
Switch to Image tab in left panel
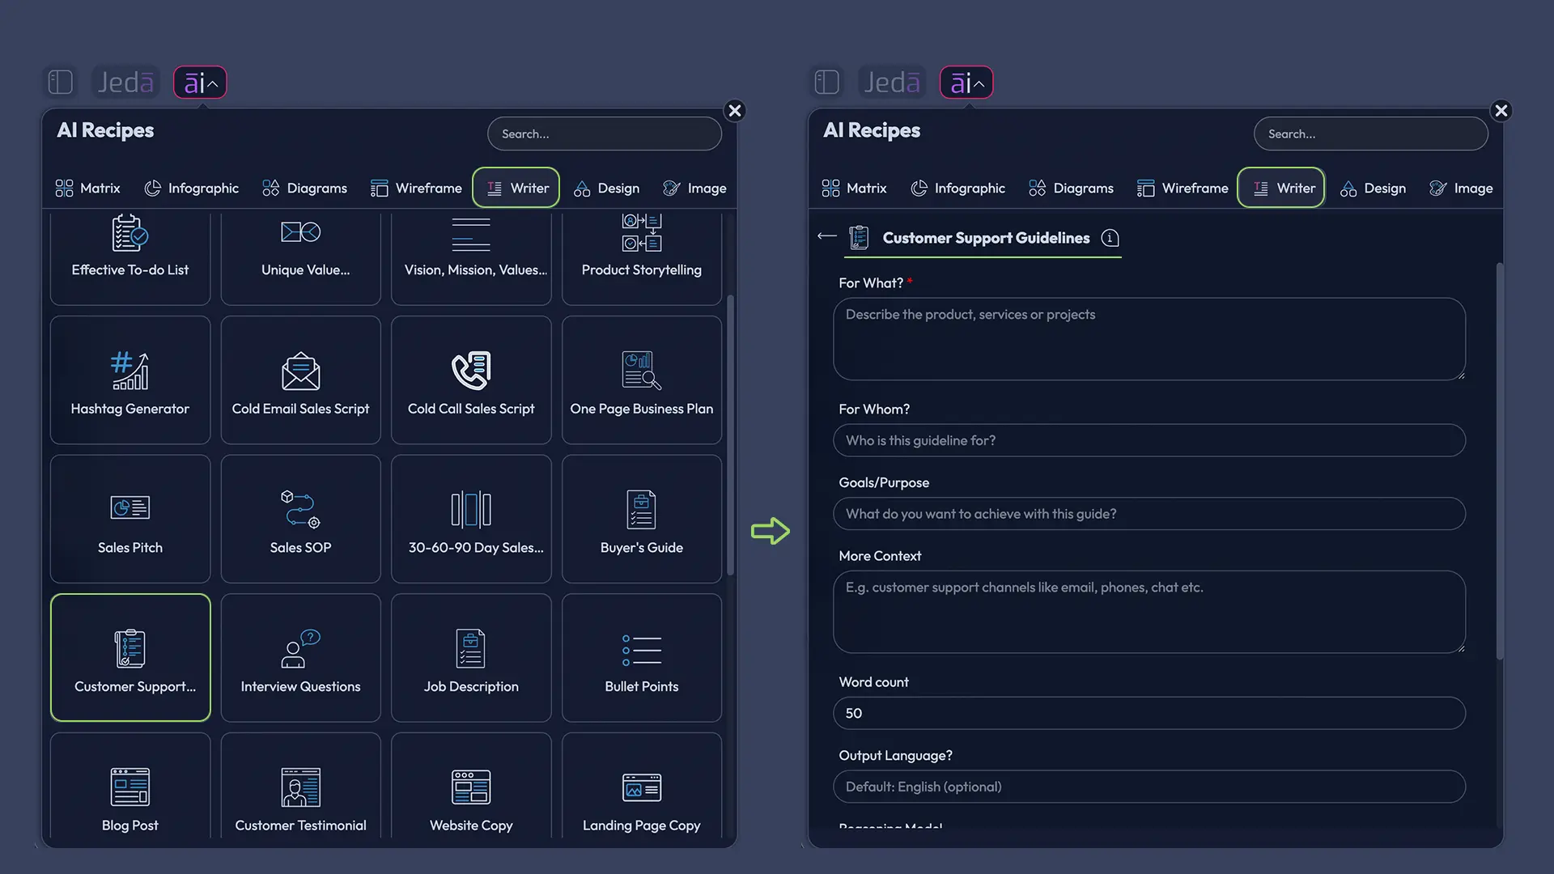[694, 188]
